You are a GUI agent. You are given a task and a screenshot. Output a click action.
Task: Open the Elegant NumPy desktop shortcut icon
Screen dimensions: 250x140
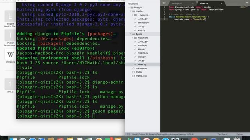coord(11,16)
